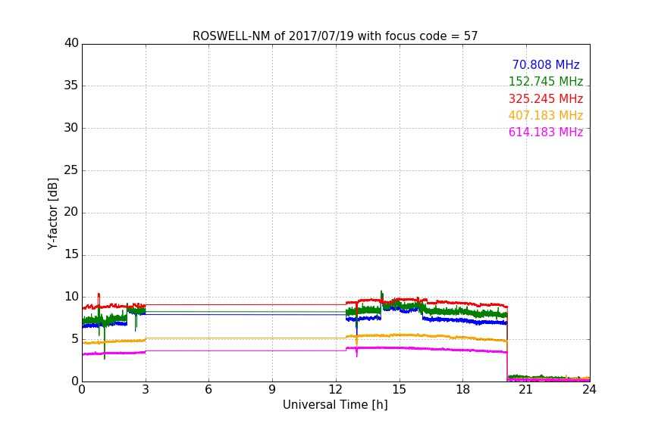Click the plot title ROSWELL-NM of 2017/07/19
This screenshot has height=436, width=655.
[x=335, y=36]
